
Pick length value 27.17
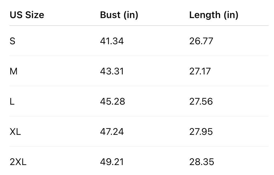click(x=200, y=71)
